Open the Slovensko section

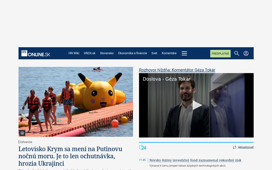coord(107,53)
